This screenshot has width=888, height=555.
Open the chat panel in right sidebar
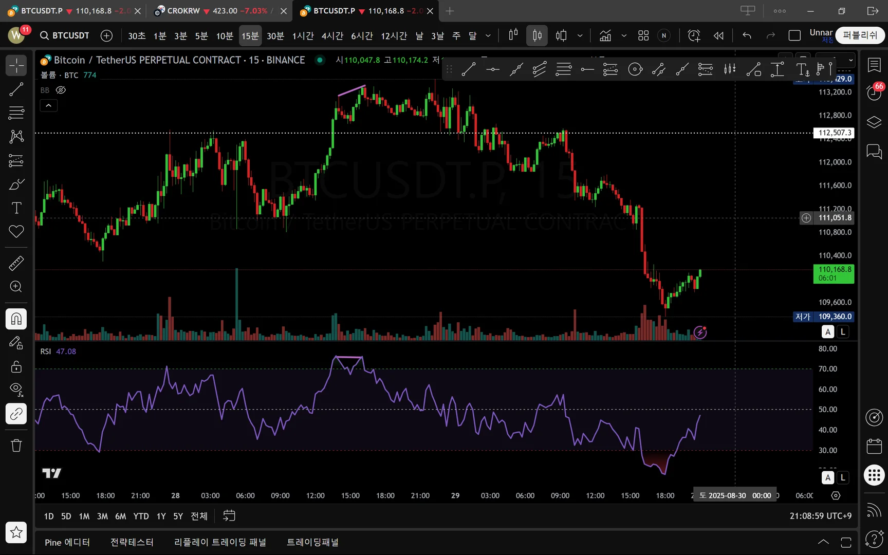point(874,152)
